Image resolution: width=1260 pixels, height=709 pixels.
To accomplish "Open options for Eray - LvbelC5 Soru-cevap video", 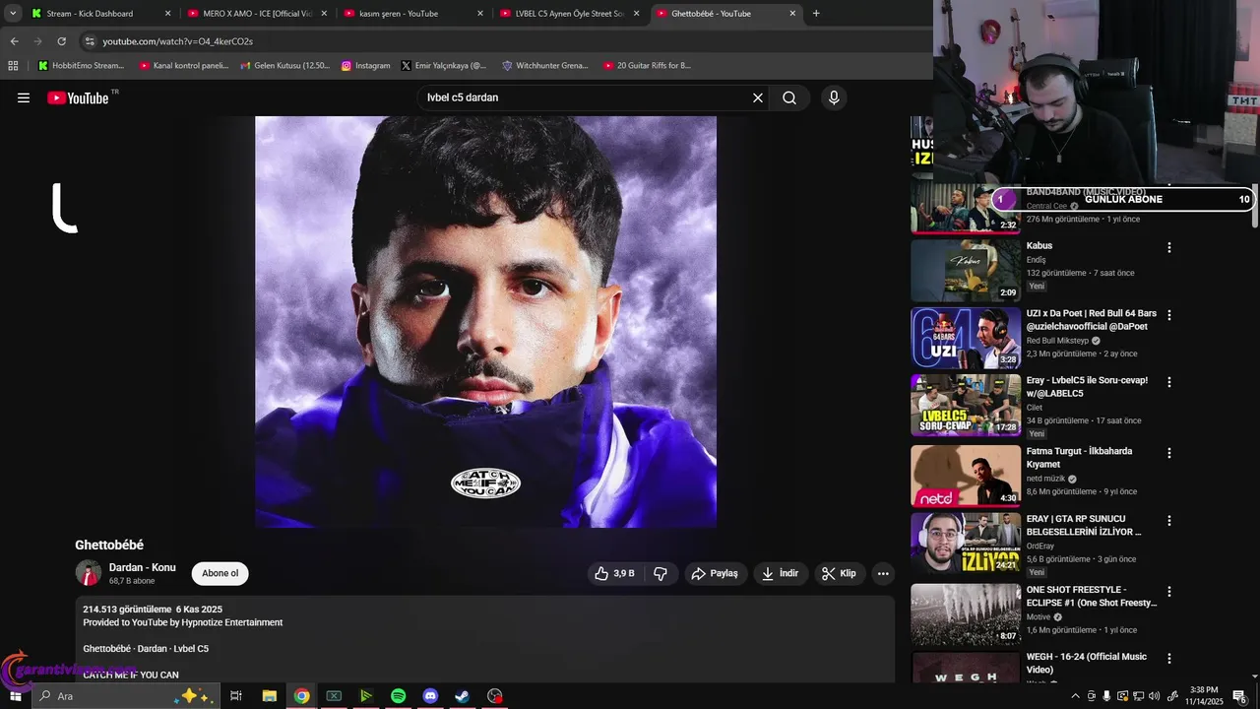I will [x=1169, y=382].
